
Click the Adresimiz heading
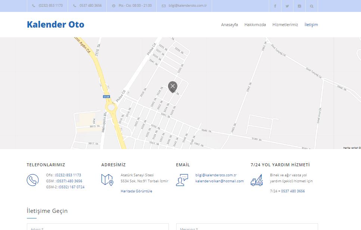(x=113, y=165)
